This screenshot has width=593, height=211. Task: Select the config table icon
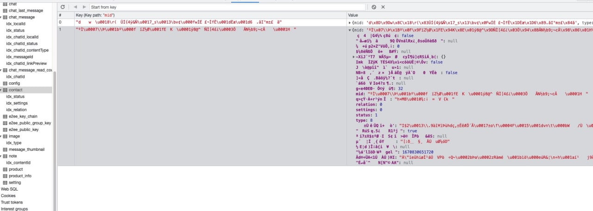[5, 83]
